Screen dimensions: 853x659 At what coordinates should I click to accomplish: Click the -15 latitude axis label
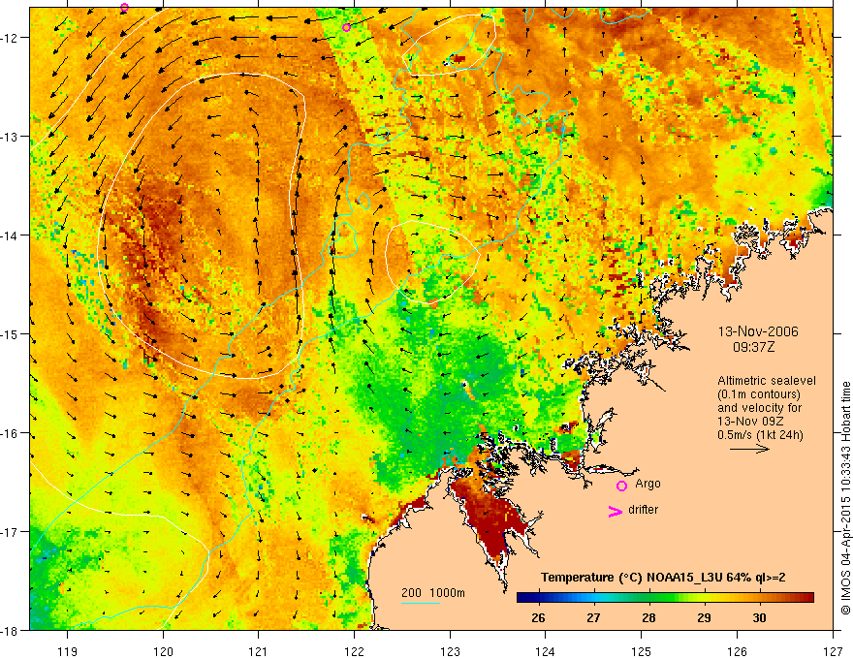[x=11, y=333]
